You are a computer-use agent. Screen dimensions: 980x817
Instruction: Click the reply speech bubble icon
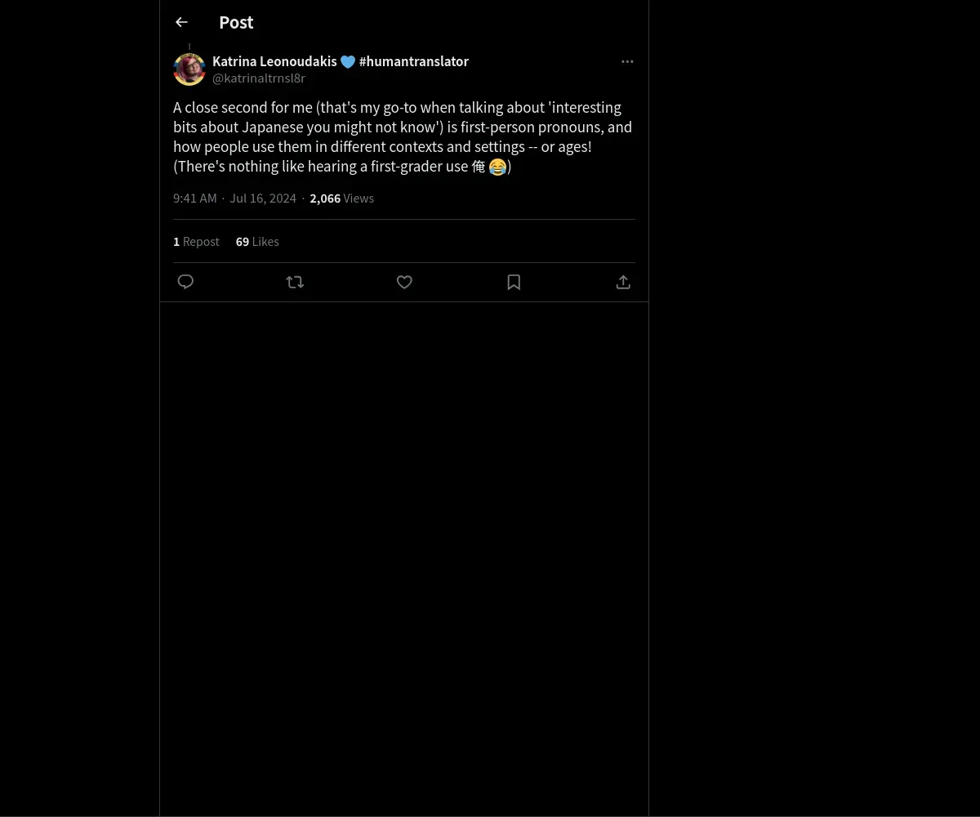[185, 282]
